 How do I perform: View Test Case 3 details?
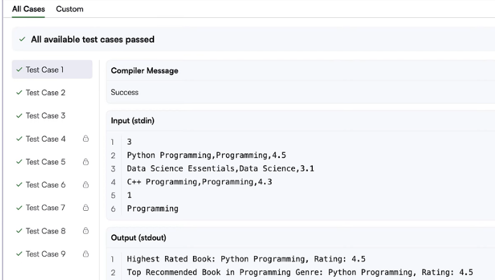coord(45,116)
